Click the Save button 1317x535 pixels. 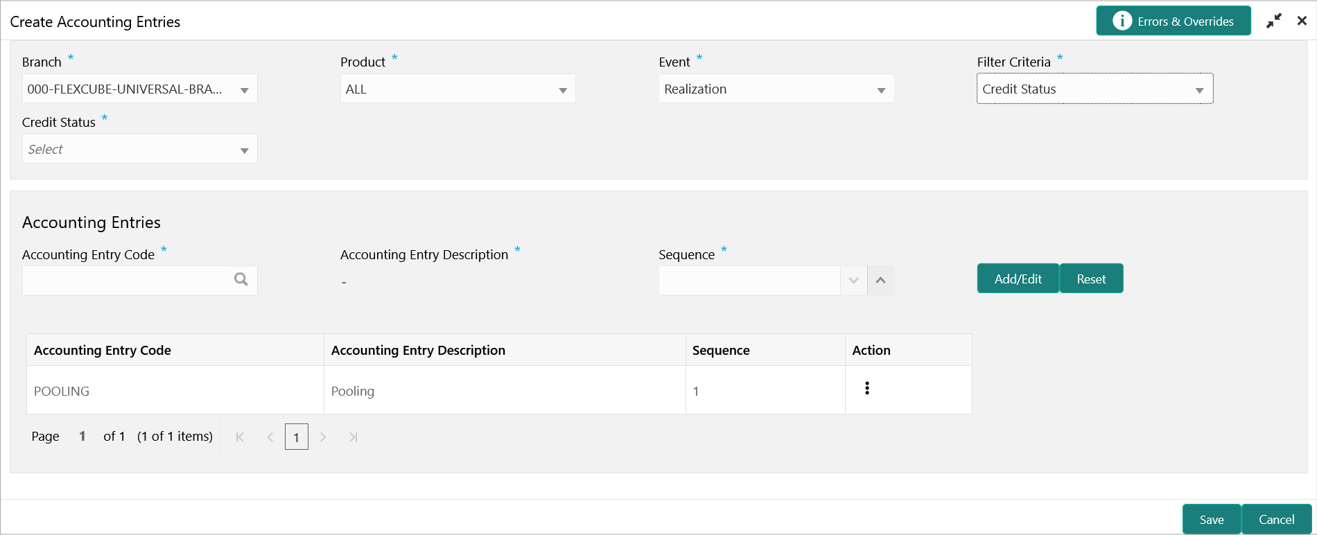[x=1212, y=519]
